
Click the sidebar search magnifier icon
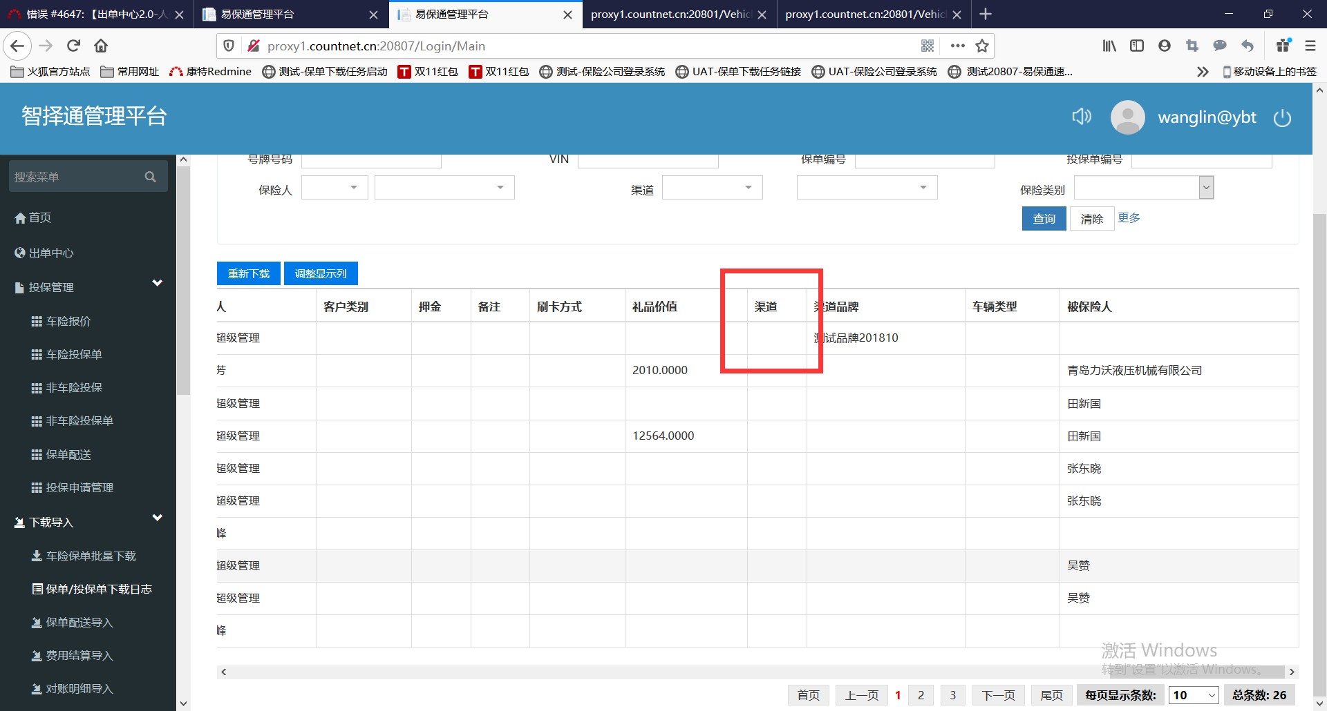click(x=151, y=177)
